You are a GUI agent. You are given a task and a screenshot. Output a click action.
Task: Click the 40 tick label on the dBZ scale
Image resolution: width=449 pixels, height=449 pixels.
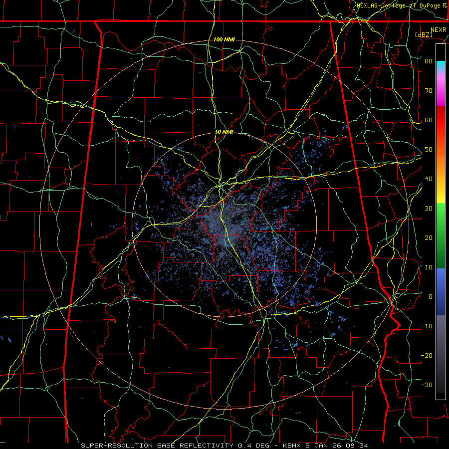point(429,179)
